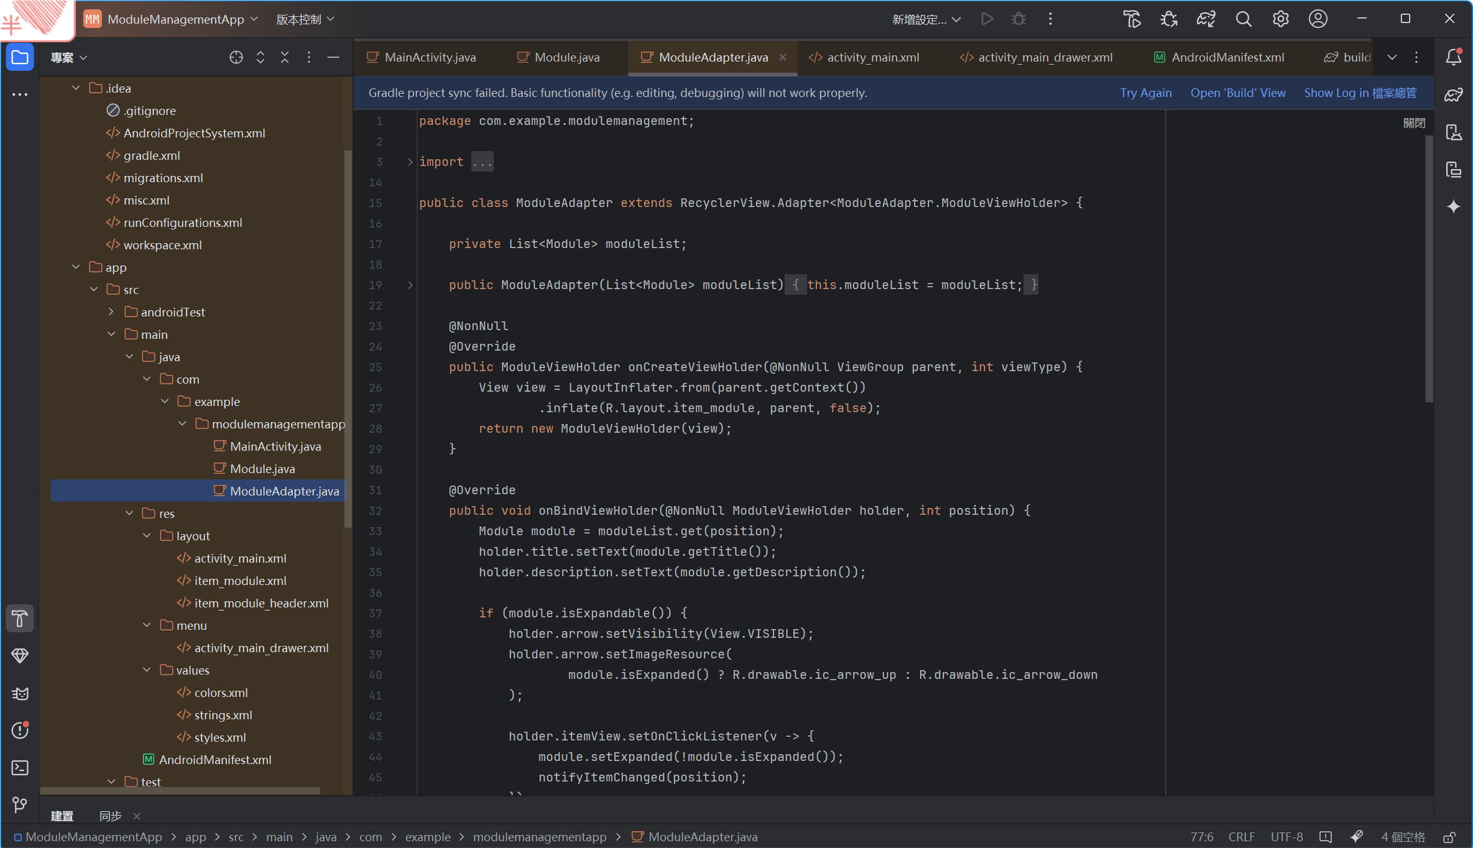1473x848 pixels.
Task: Click the editor vertical scrollbar
Action: 1429,267
